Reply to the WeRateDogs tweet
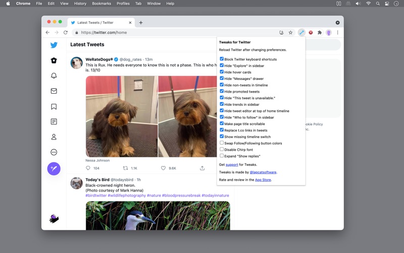Viewport: 404px width, 253px height. pyautogui.click(x=88, y=168)
